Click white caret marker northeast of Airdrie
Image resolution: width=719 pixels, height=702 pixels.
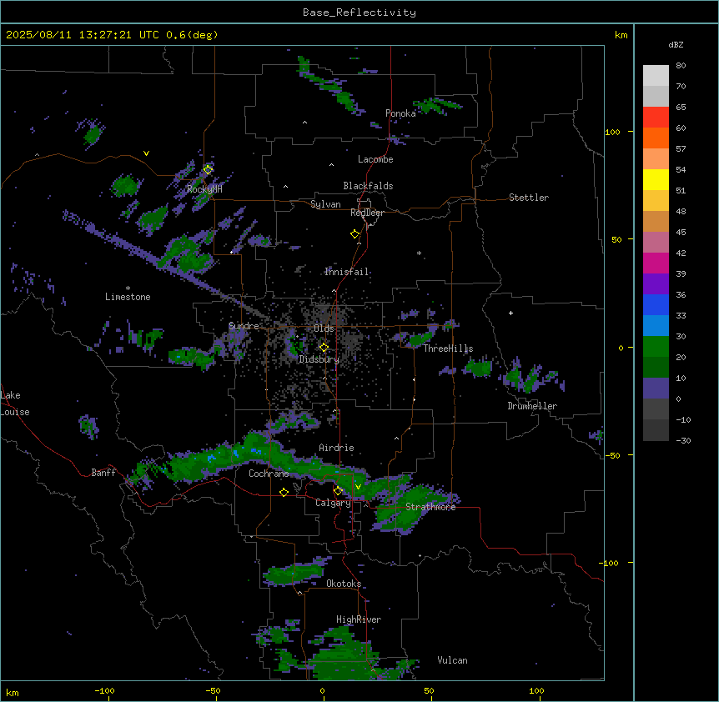(397, 439)
